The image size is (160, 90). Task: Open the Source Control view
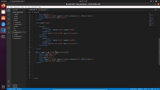9,19
